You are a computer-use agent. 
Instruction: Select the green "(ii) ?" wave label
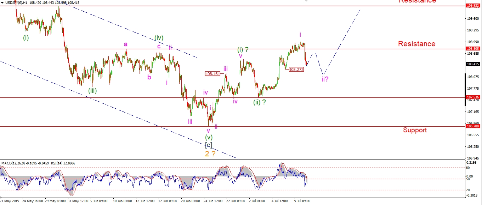click(259, 102)
